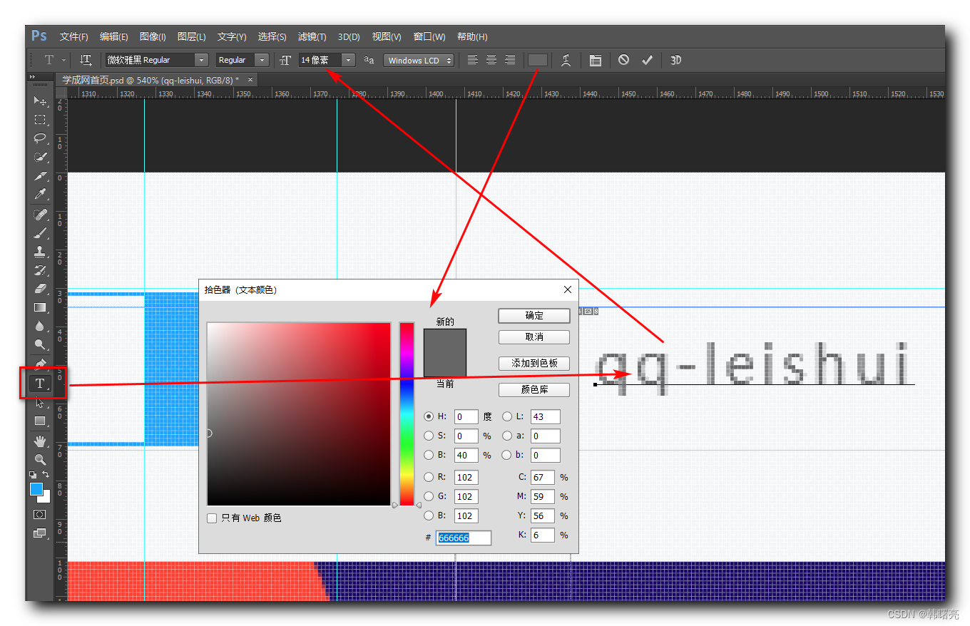This screenshot has width=970, height=626.
Task: Click the 颜色库 button
Action: [x=534, y=390]
